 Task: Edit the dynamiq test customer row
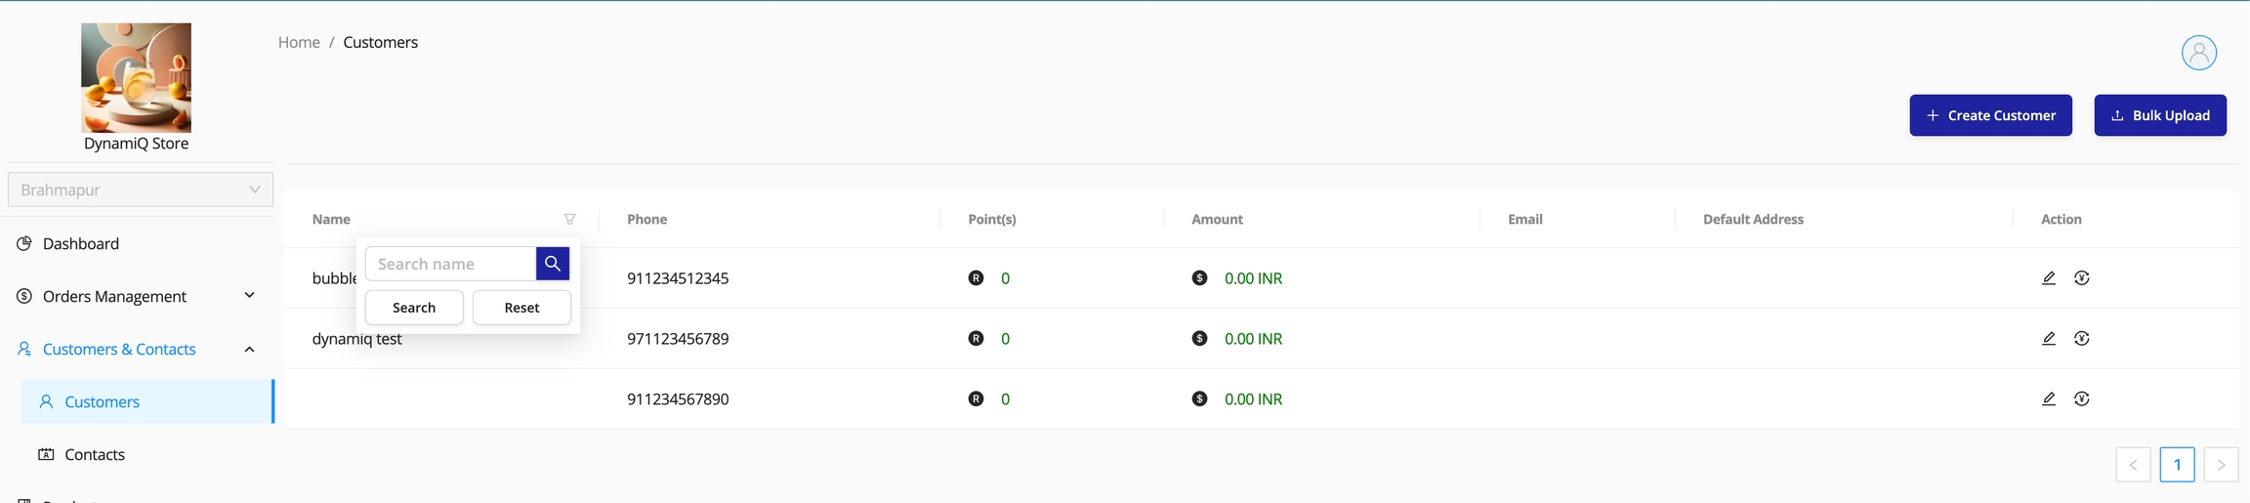[x=2048, y=339]
